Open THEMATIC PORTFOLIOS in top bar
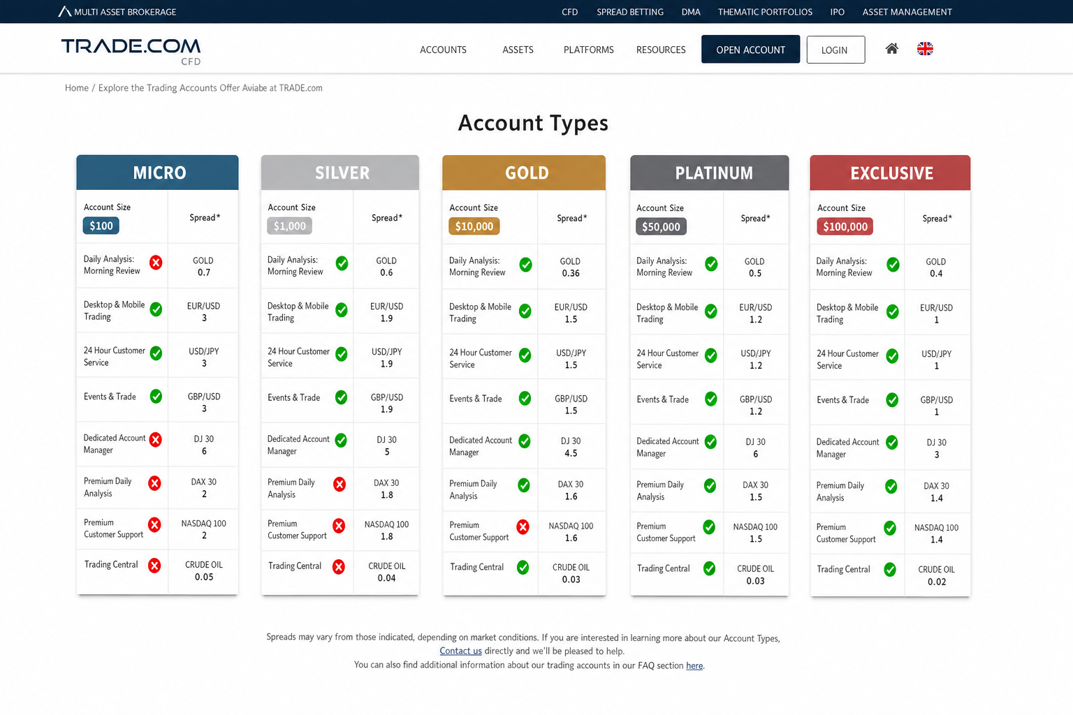This screenshot has height=715, width=1073. click(765, 12)
